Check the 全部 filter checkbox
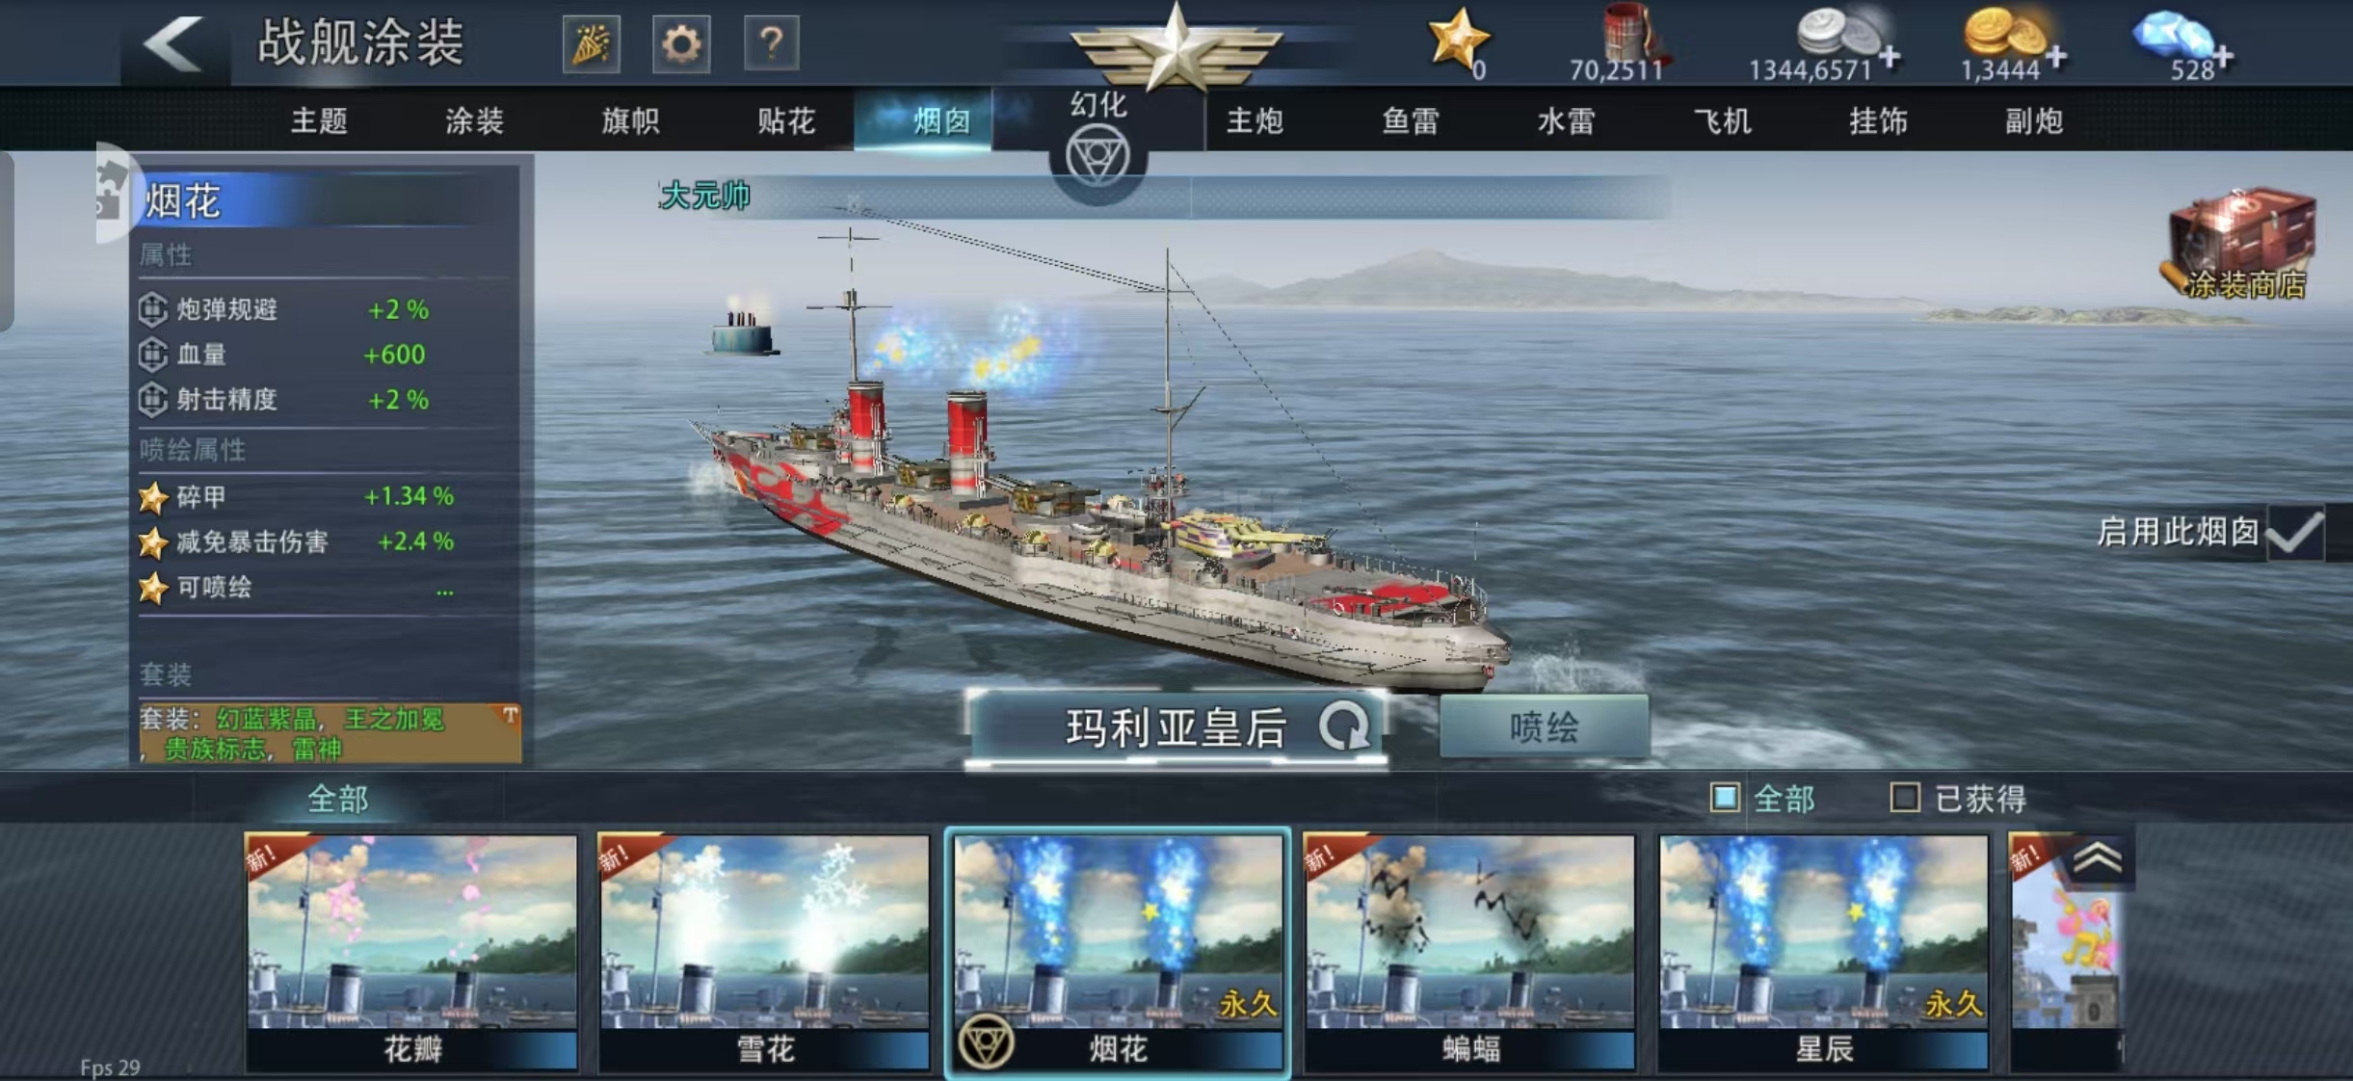 pos(1725,798)
